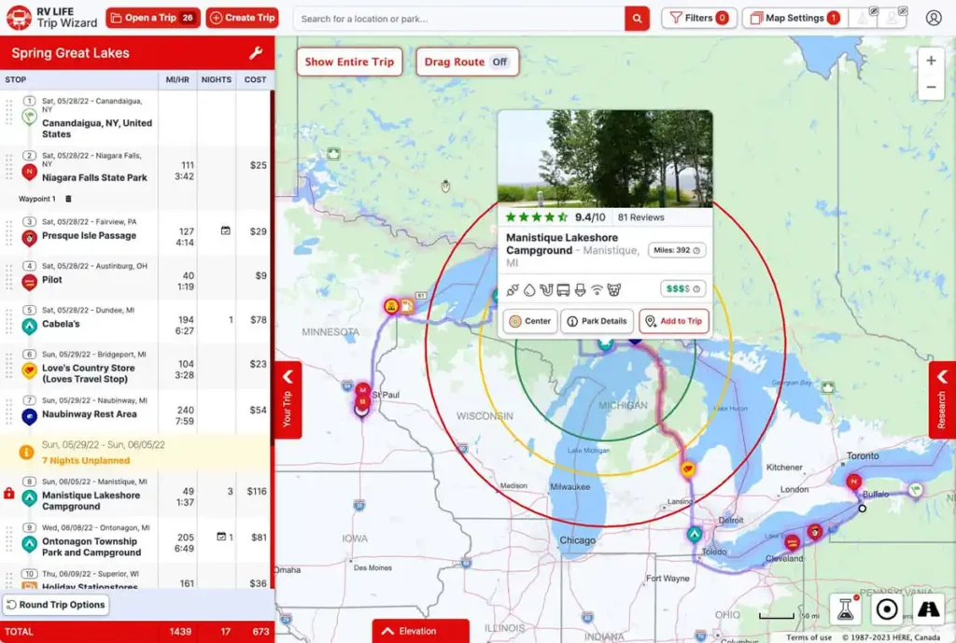Click the red lock icon beside stop 8

[x=9, y=493]
